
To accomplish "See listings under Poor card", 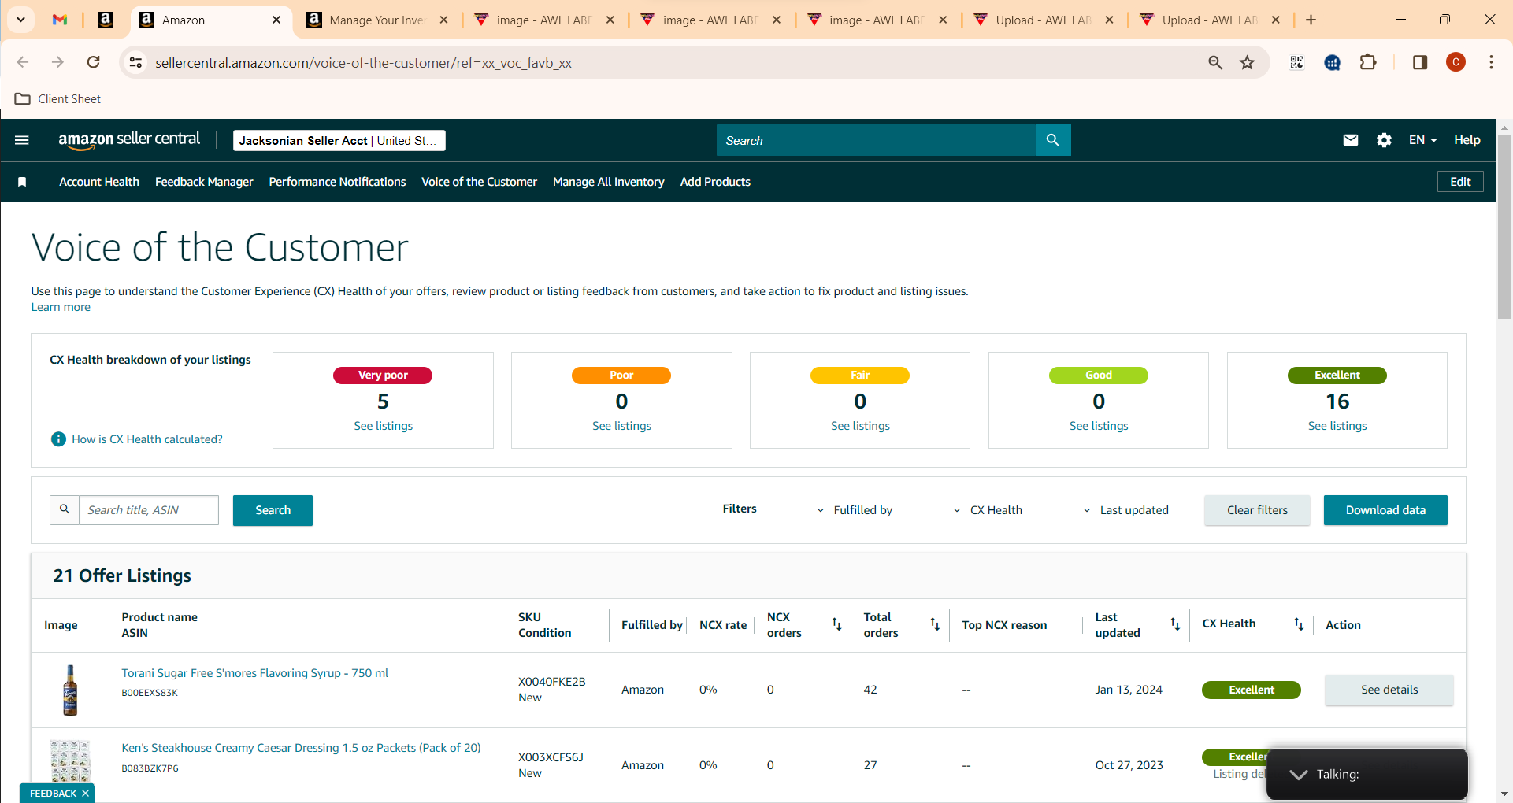I will point(621,426).
